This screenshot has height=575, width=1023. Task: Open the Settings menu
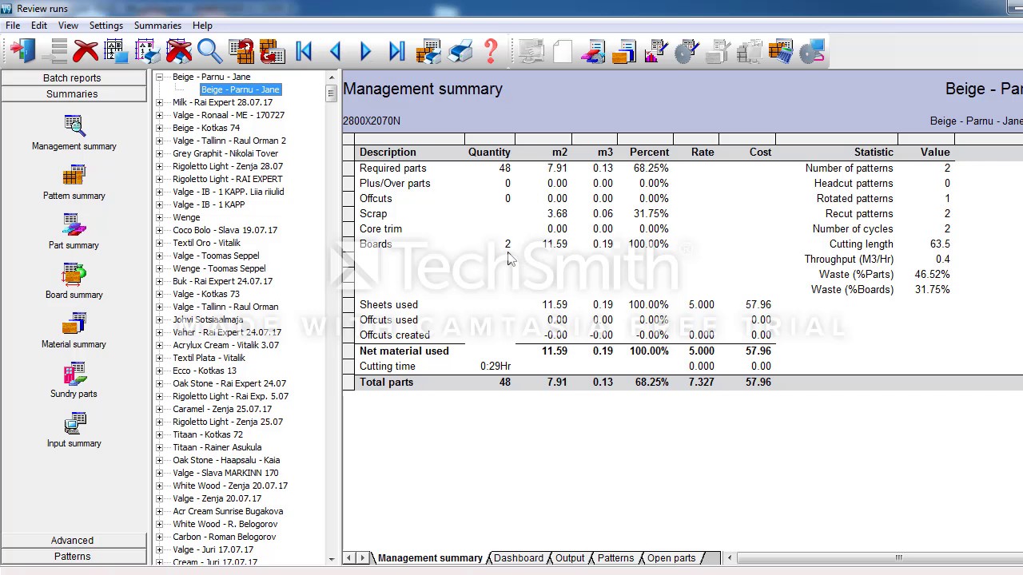click(106, 26)
